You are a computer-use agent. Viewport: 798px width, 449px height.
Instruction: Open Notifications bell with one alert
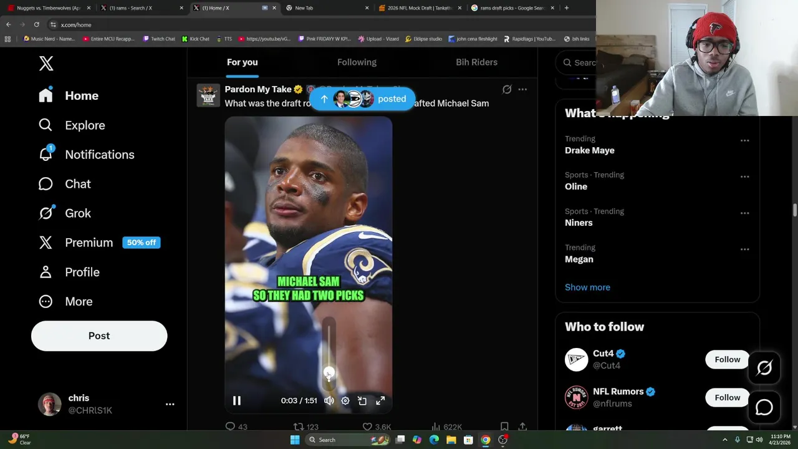(x=46, y=154)
